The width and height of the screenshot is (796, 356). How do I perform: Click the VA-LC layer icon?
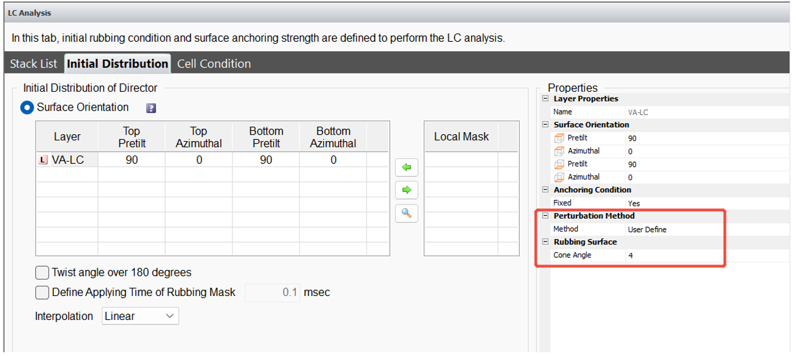[x=43, y=161]
